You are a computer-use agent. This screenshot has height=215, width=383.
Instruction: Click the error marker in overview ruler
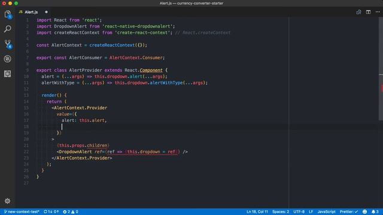[382, 88]
